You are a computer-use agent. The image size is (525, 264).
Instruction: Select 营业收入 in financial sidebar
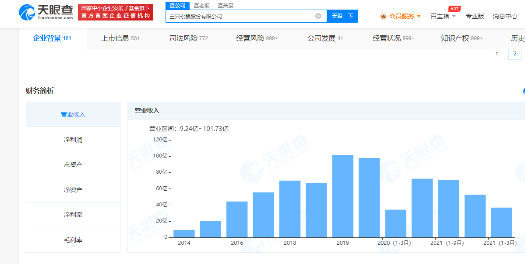click(73, 114)
